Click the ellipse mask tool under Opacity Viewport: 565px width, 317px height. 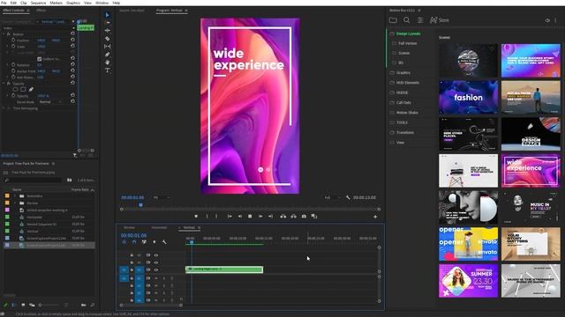15,89
